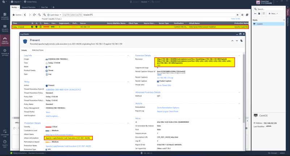Click the objects panel Search field

[x=268, y=9]
